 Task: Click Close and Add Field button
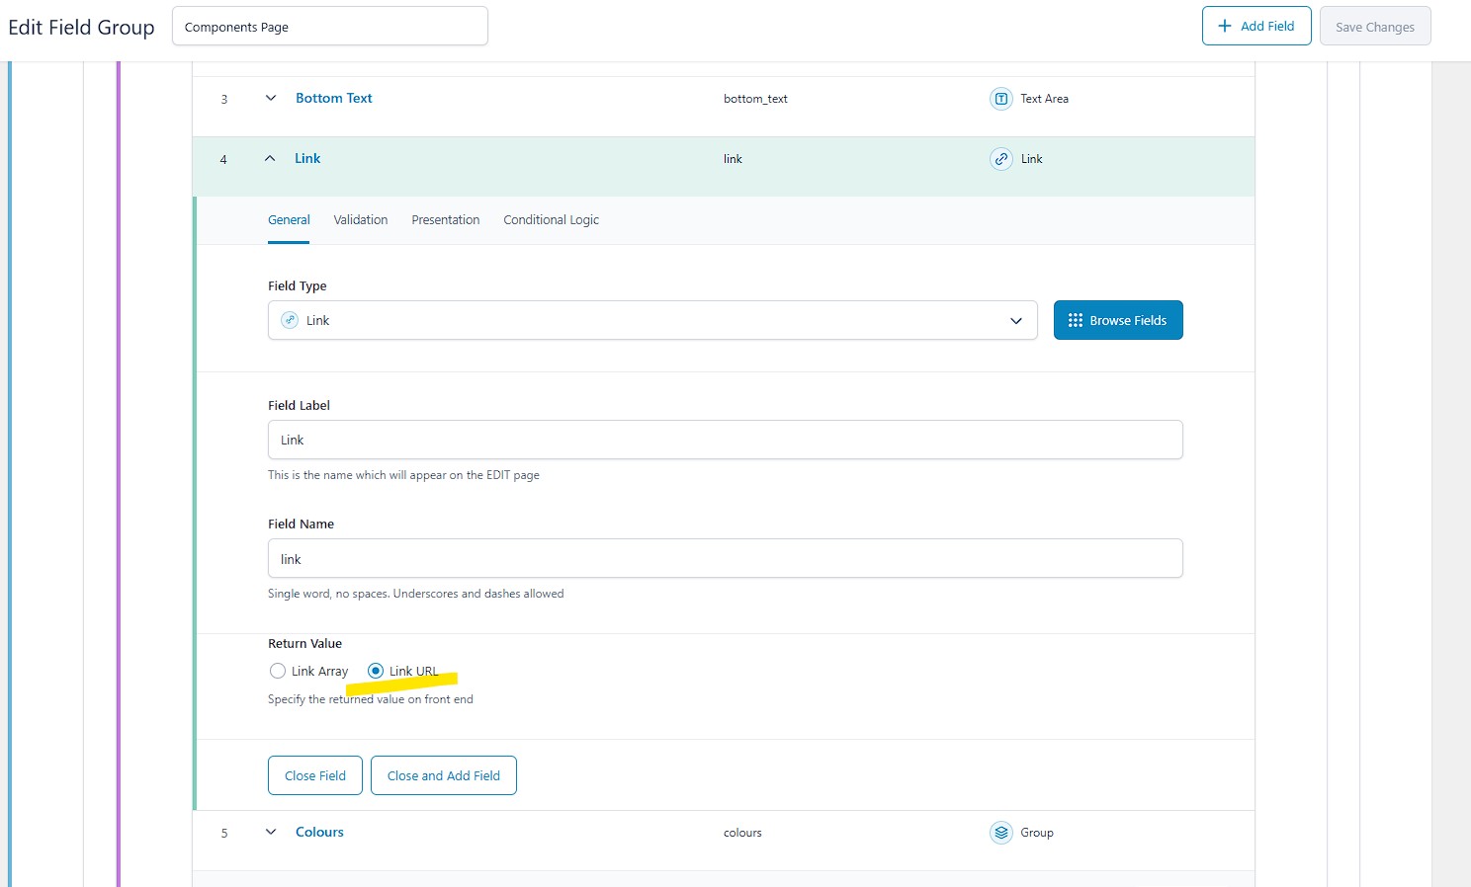(443, 775)
